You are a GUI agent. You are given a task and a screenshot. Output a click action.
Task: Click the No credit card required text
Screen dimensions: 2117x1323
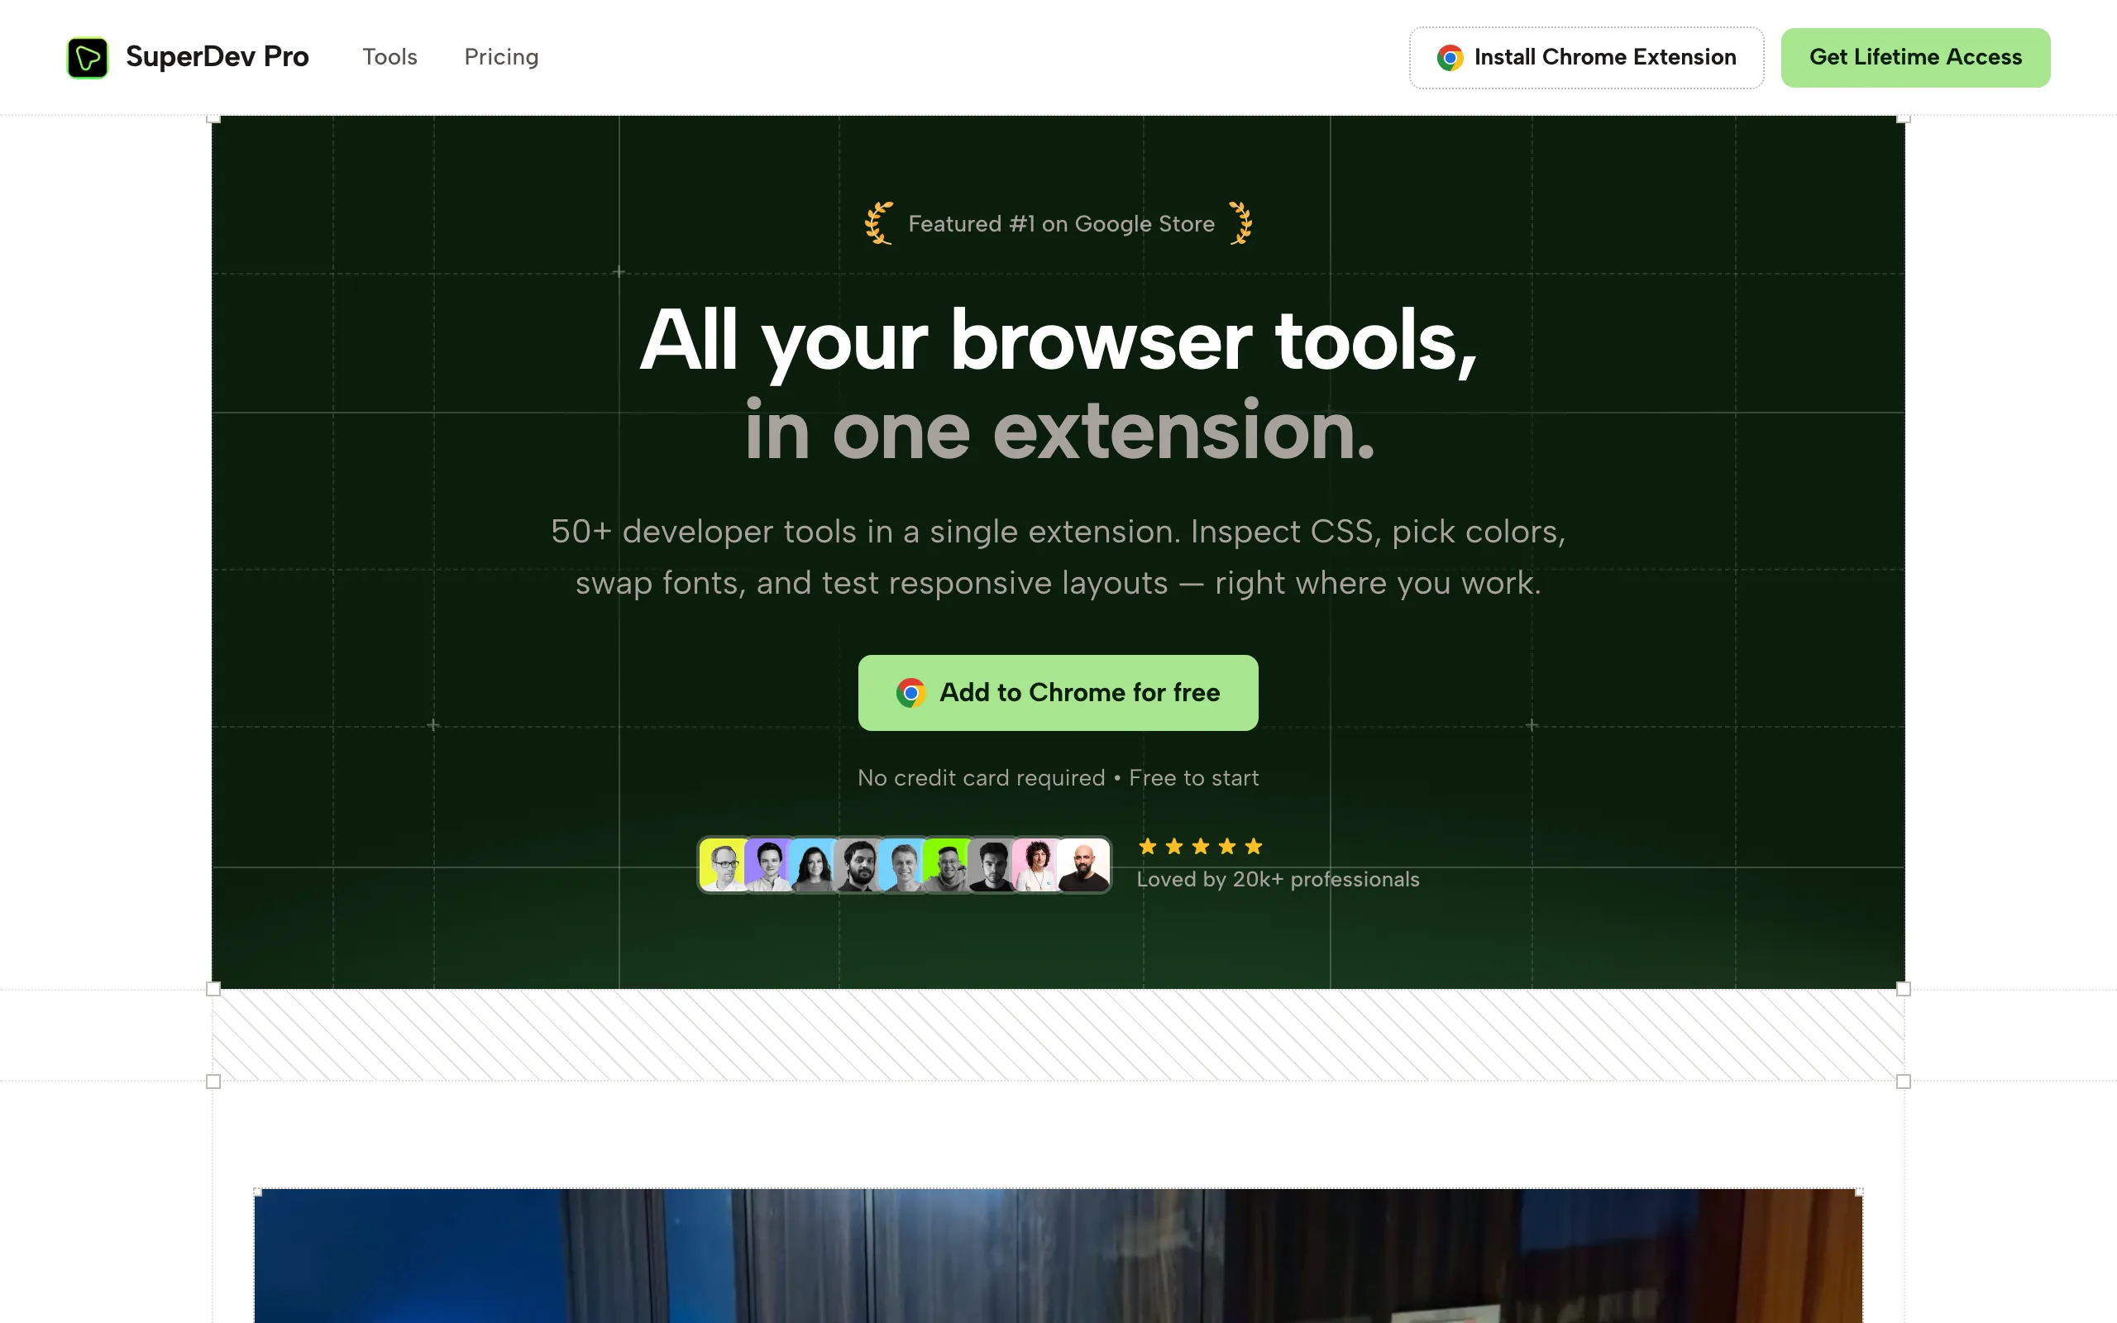981,778
